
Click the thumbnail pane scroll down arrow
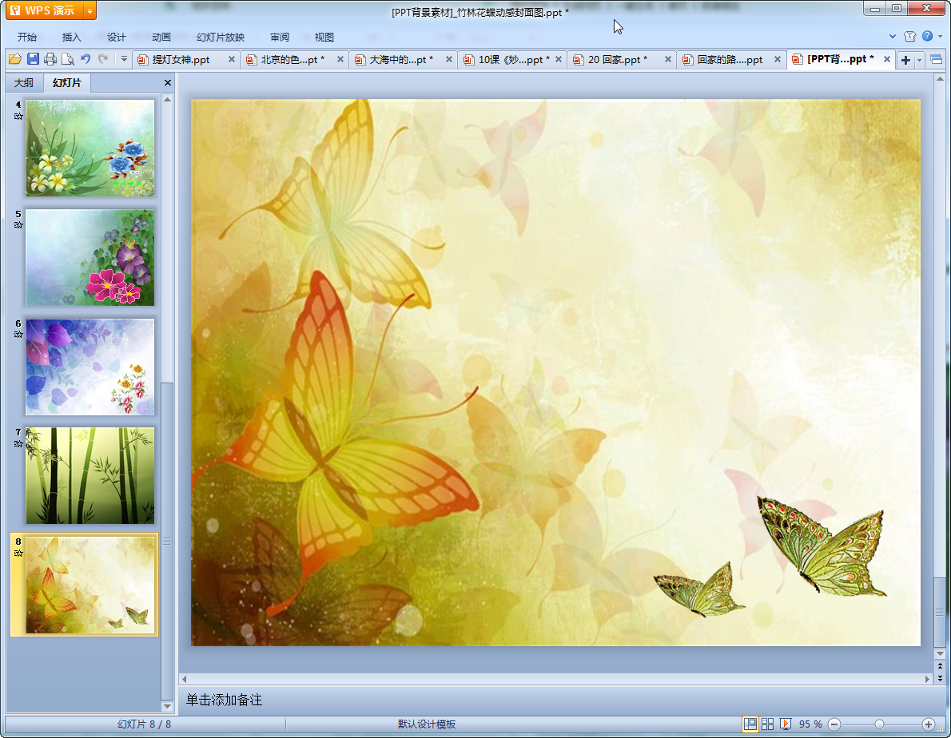(167, 707)
